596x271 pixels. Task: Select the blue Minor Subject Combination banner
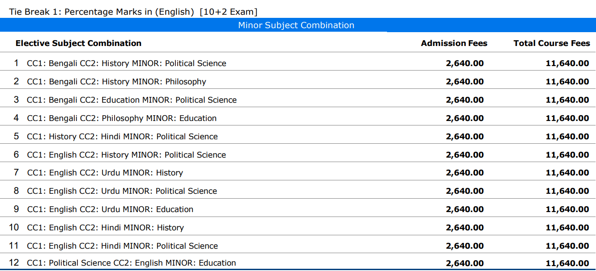(x=296, y=25)
